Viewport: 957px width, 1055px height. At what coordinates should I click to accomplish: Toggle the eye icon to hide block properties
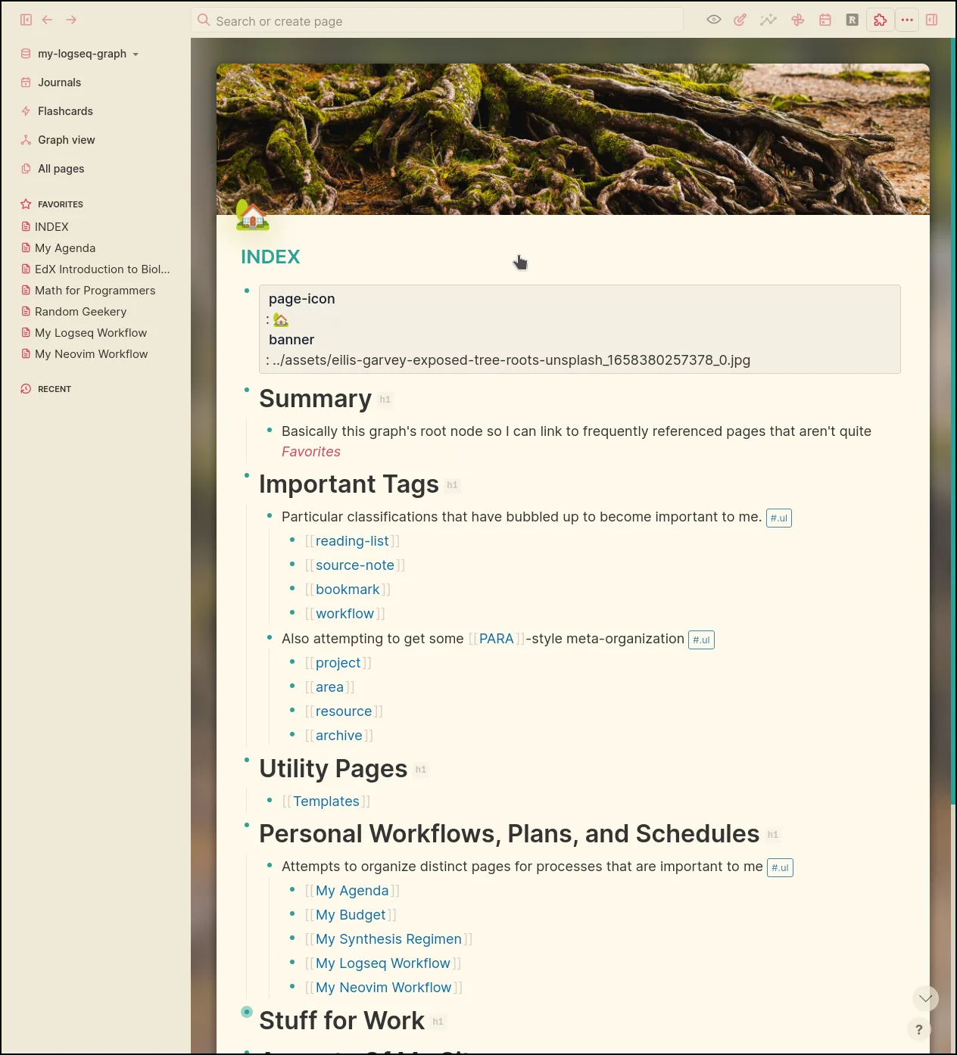pyautogui.click(x=712, y=20)
